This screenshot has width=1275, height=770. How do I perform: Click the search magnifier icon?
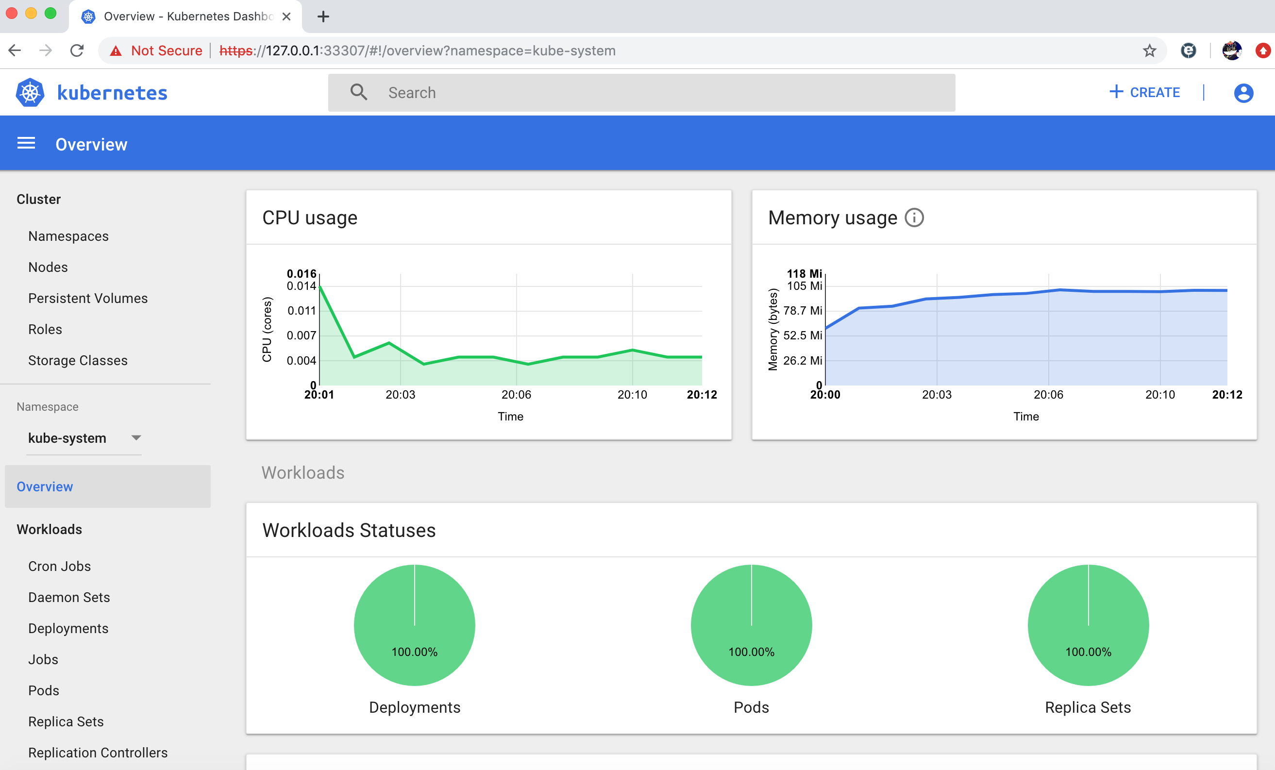[359, 93]
